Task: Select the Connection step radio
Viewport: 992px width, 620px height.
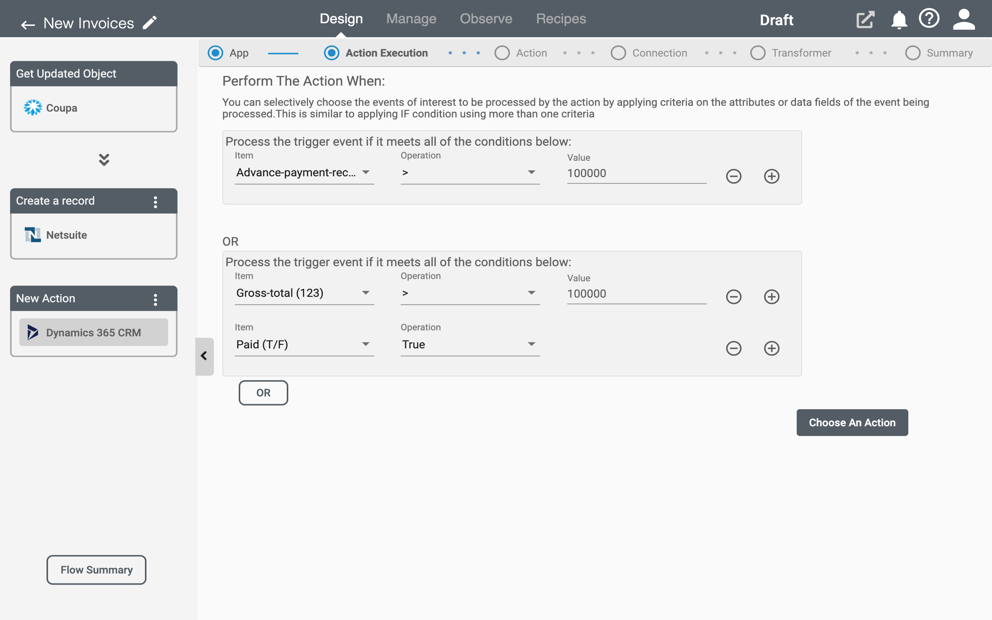Action: [618, 53]
